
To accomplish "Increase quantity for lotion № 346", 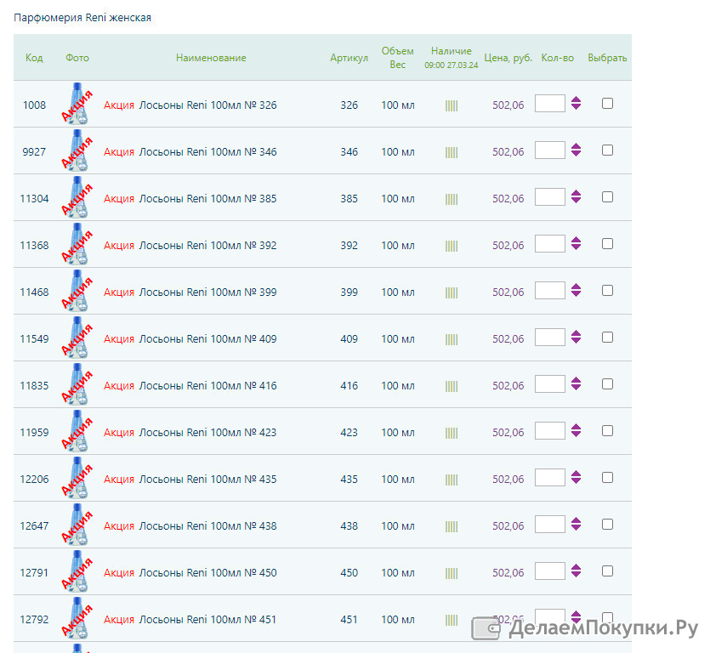I will (x=576, y=146).
